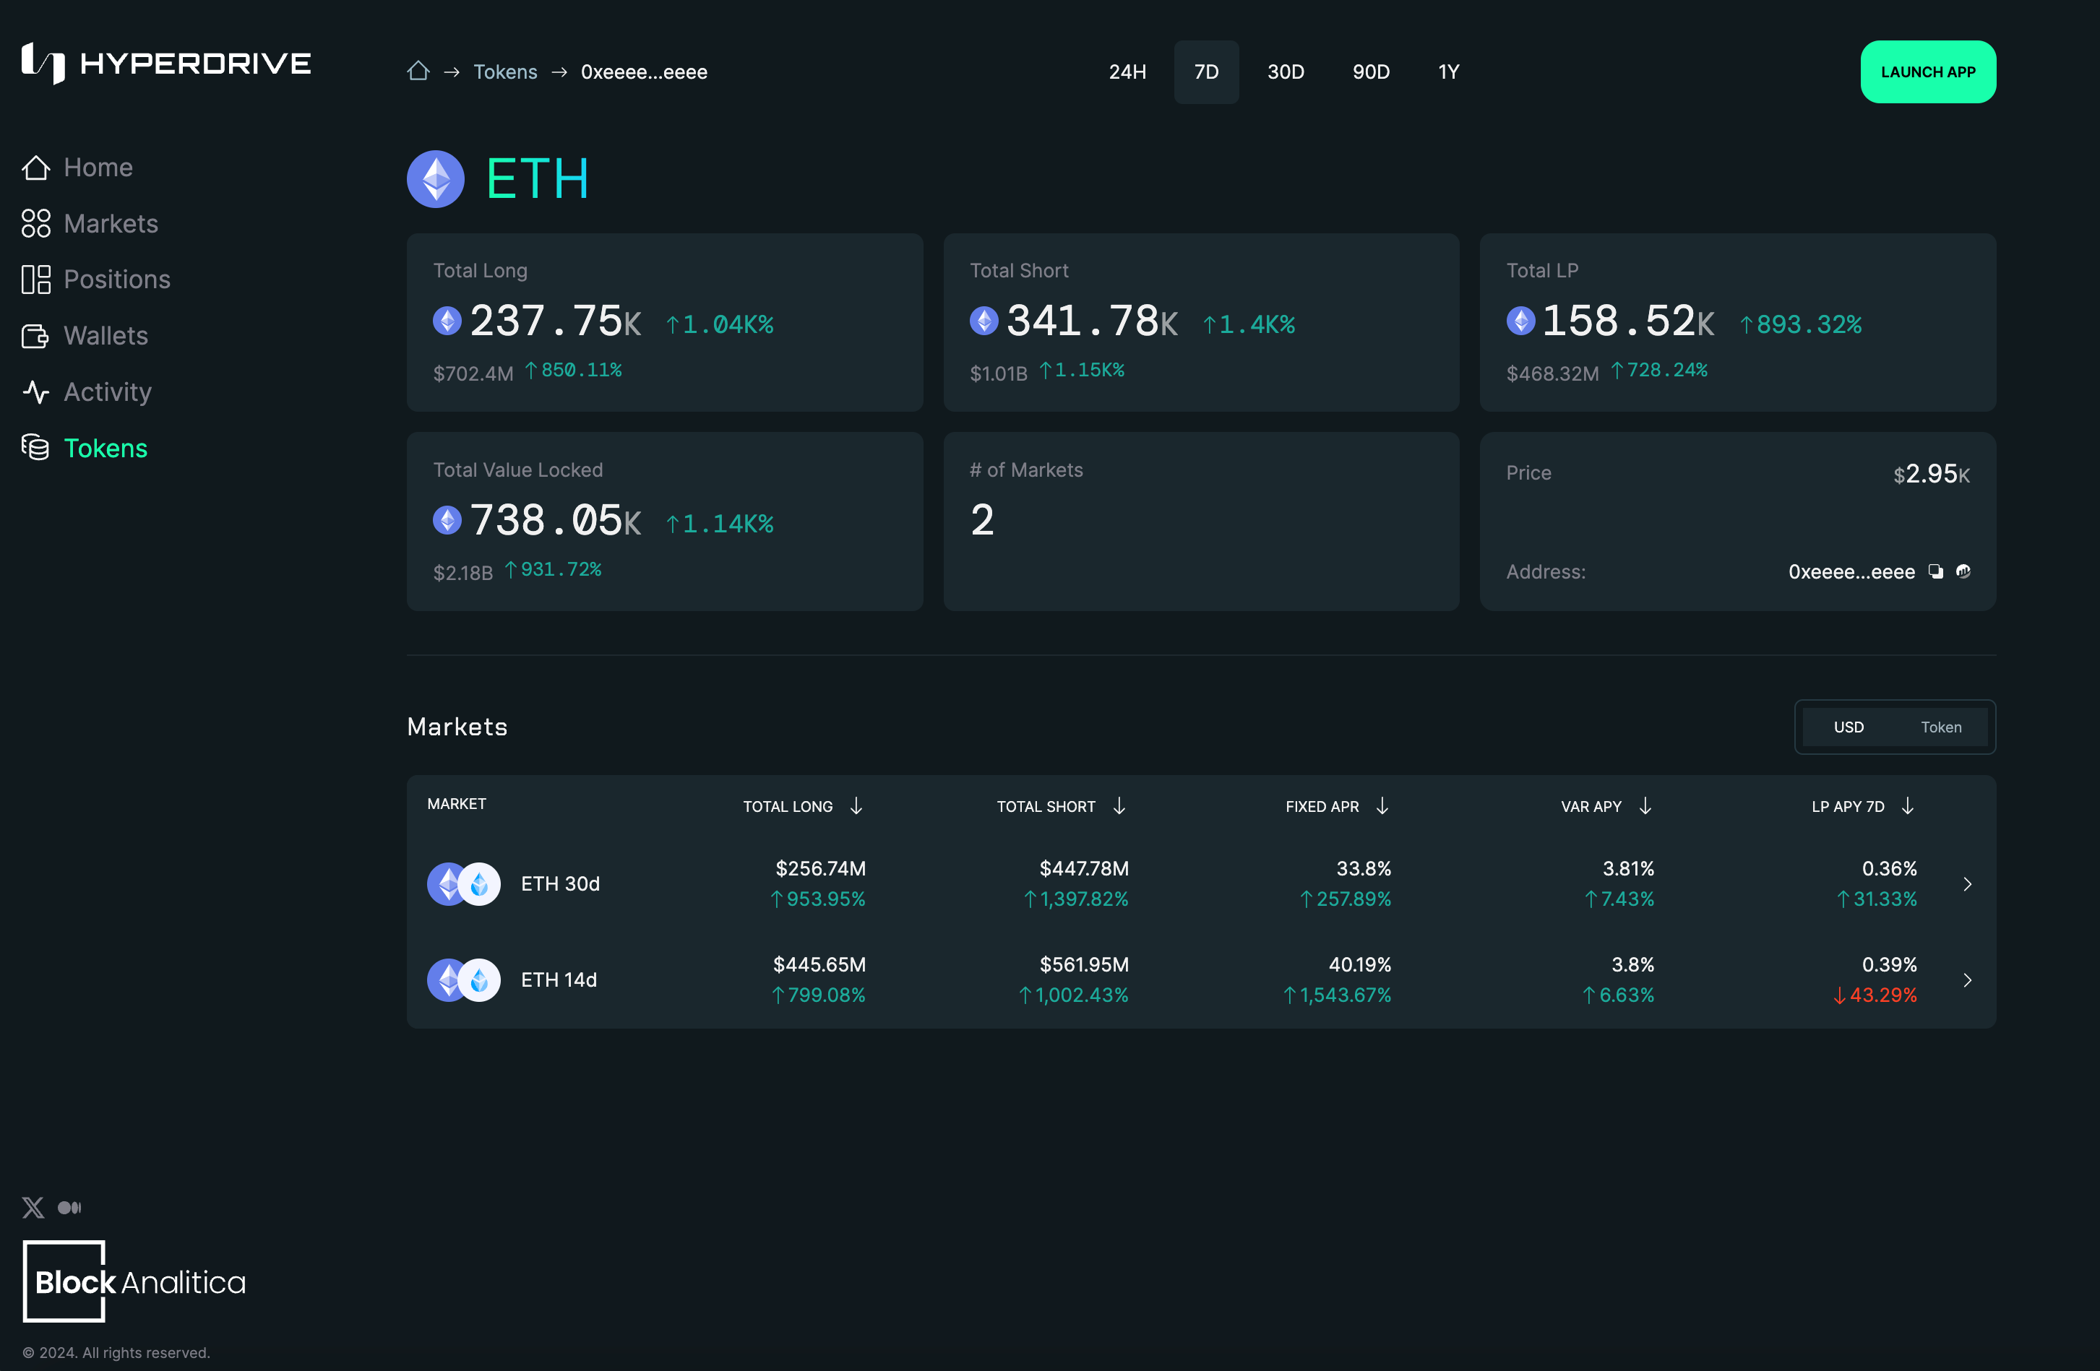Select the 30D time range
This screenshot has width=2100, height=1371.
(1285, 72)
